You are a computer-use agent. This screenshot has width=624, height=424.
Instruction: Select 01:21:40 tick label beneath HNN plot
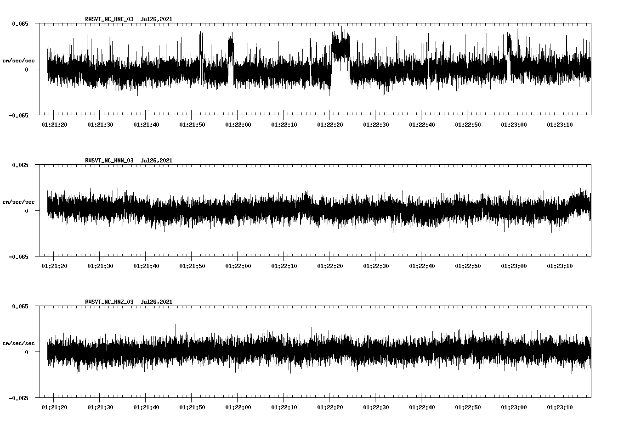[146, 266]
